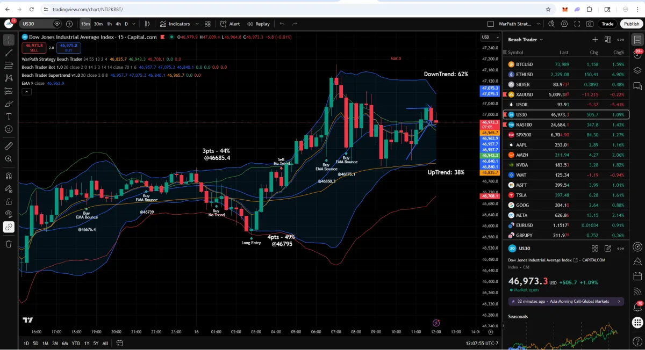Open chart settings hexagon icon
The height and width of the screenshot is (350, 645).
[x=564, y=24]
